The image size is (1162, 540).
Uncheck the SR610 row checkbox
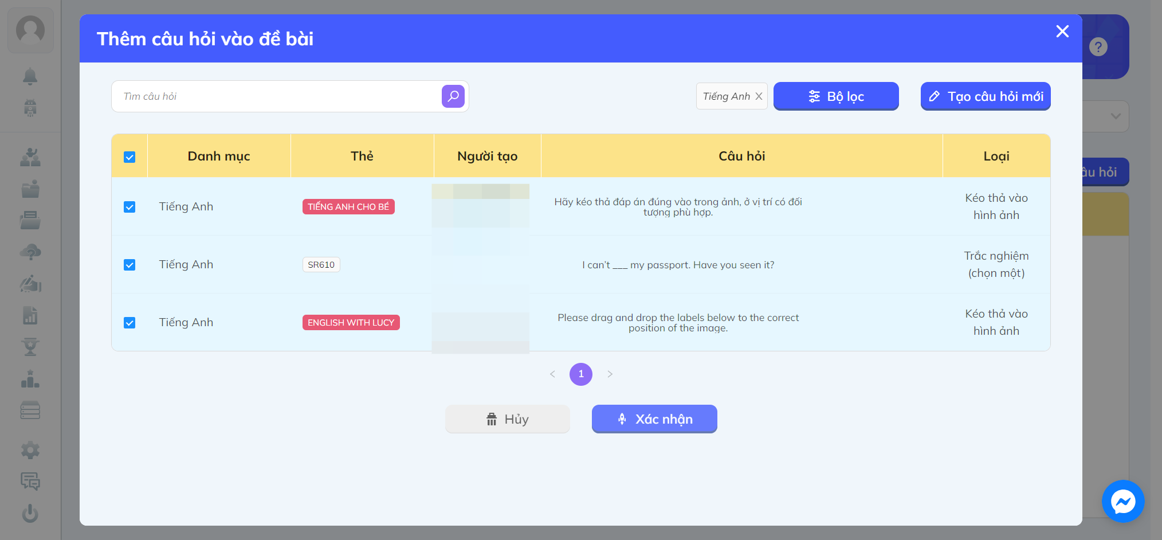point(129,265)
